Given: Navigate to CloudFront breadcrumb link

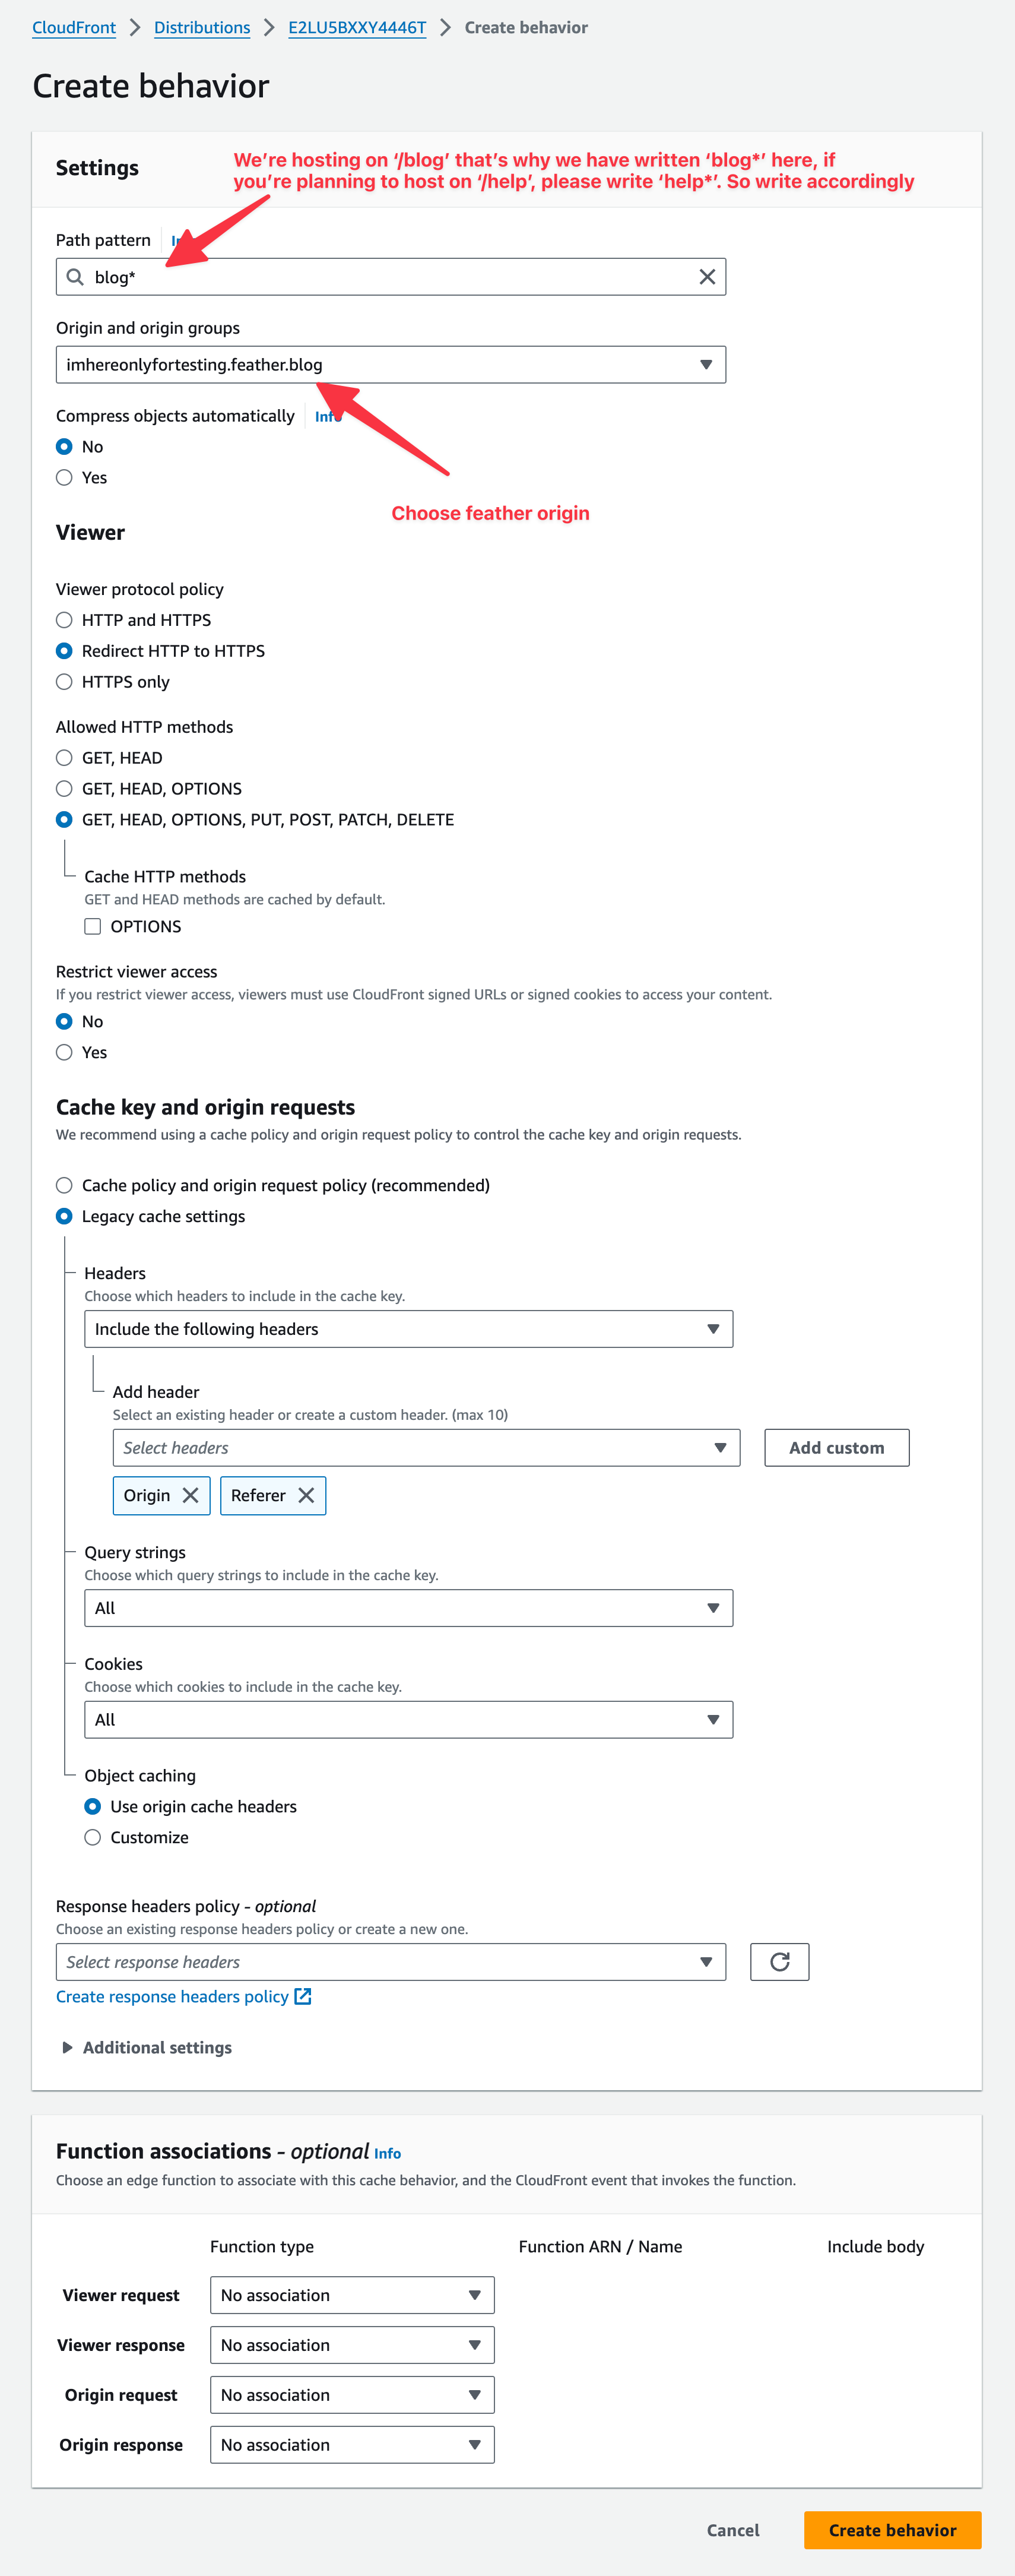Looking at the screenshot, I should tap(74, 28).
